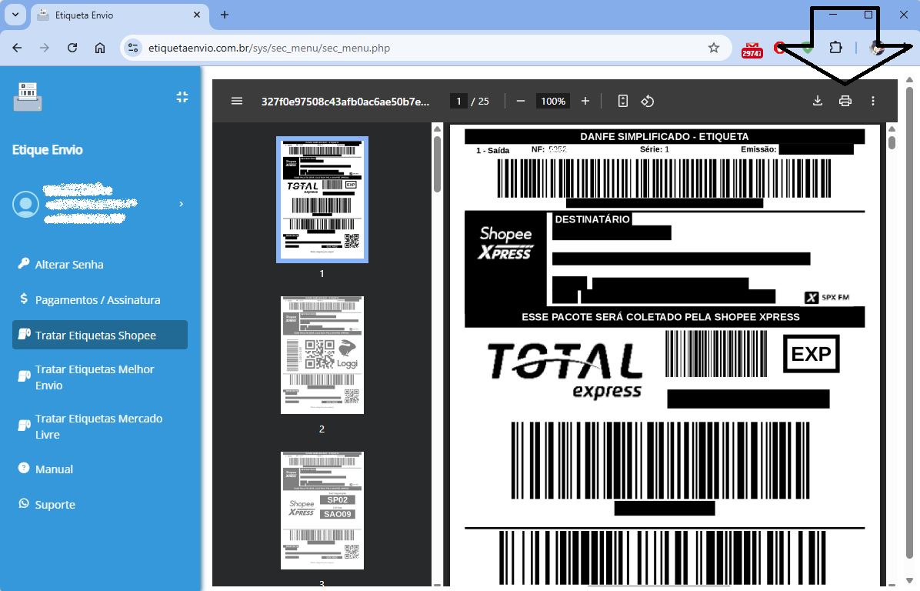View site information icon in address bar
920x591 pixels.
(133, 48)
